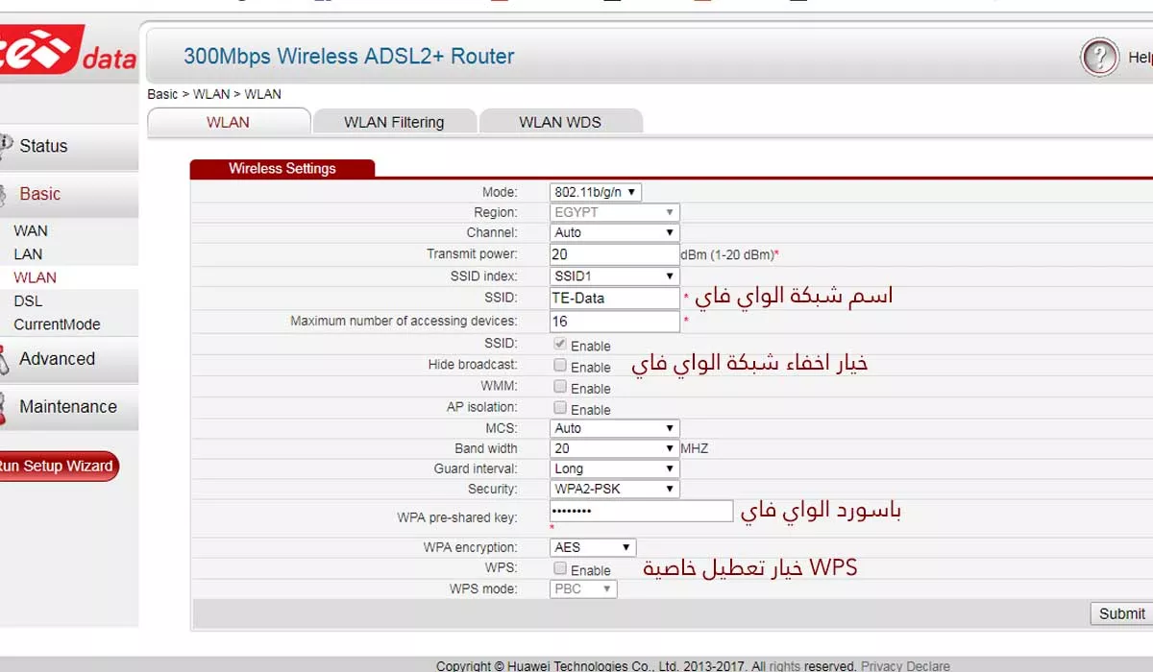The image size is (1153, 672).
Task: Open the Mode 802.11b/g/n dropdown
Action: pyautogui.click(x=596, y=192)
